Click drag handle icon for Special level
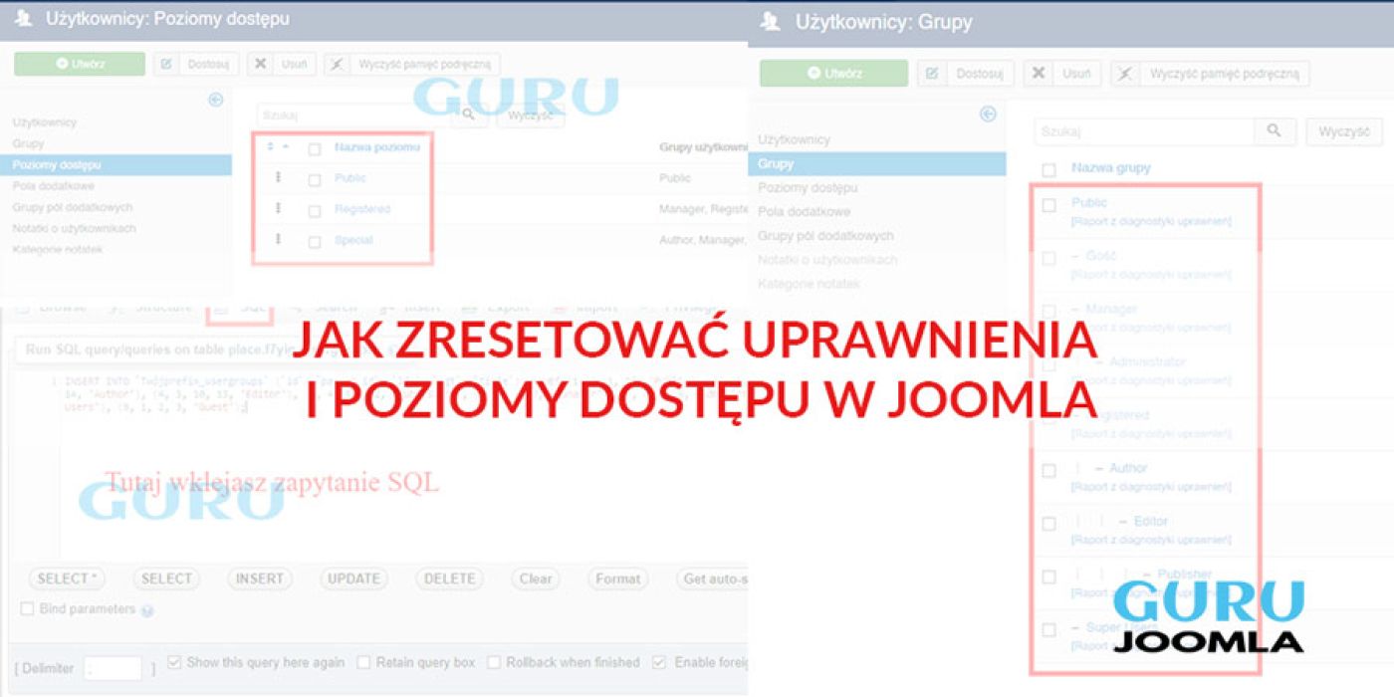The width and height of the screenshot is (1394, 697). [278, 239]
